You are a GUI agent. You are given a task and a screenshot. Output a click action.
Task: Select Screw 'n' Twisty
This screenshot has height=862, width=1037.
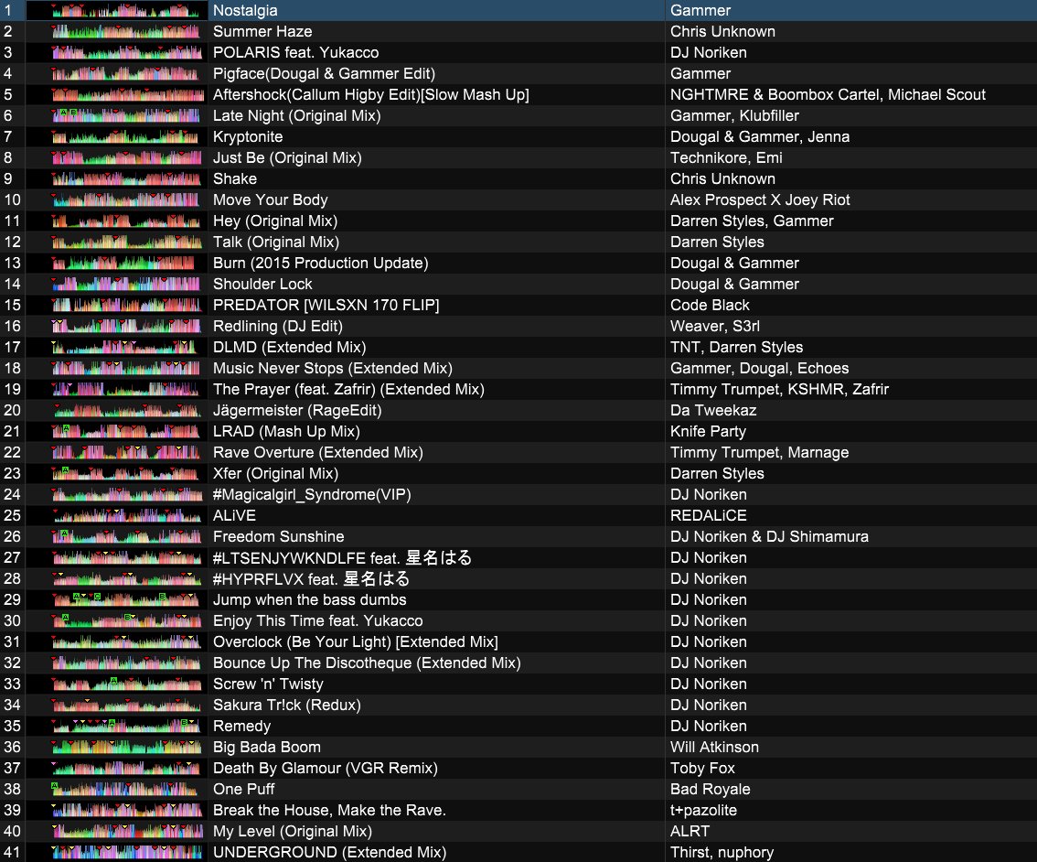[x=268, y=684]
